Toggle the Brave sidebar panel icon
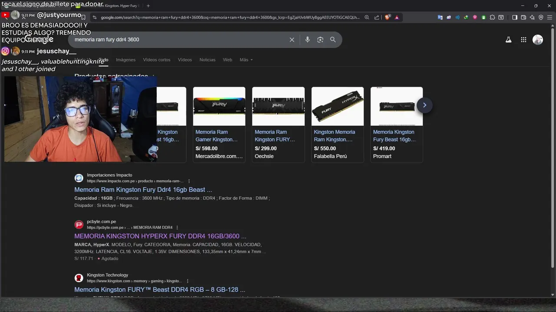556x312 pixels. pyautogui.click(x=515, y=17)
